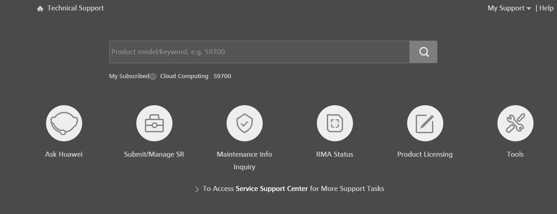Image resolution: width=557 pixels, height=214 pixels.
Task: Click the arrow beside To Access
Action: pos(197,189)
